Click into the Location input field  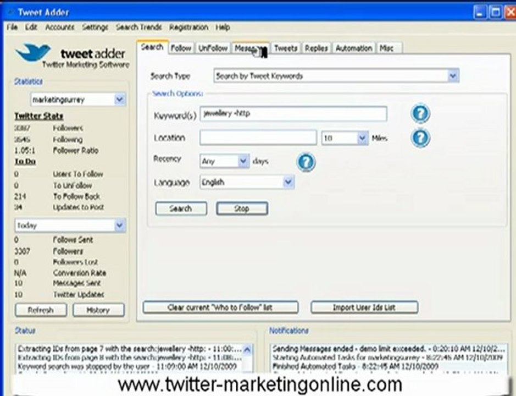tap(258, 137)
